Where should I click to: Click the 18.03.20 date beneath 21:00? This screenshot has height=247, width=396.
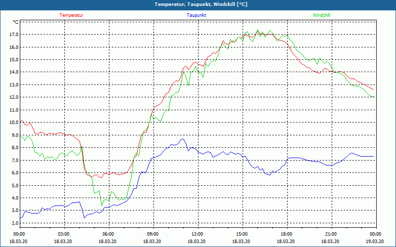pyautogui.click(x=330, y=242)
